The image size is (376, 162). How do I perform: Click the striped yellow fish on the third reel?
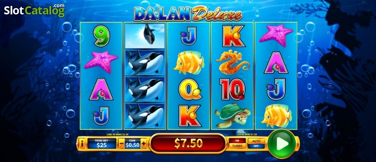pyautogui.click(x=188, y=63)
